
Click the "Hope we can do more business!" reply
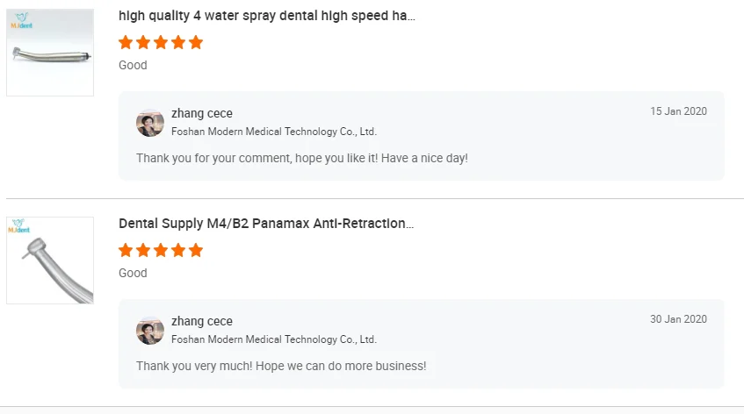coord(281,366)
